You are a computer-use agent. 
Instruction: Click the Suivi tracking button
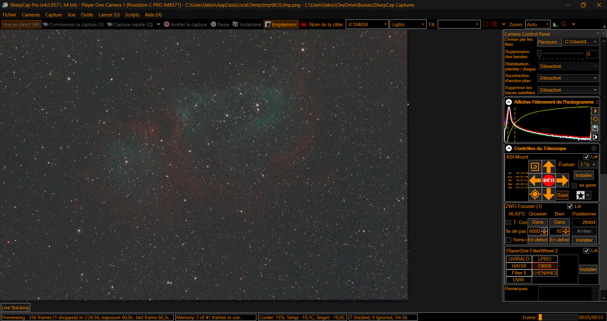tap(562, 195)
